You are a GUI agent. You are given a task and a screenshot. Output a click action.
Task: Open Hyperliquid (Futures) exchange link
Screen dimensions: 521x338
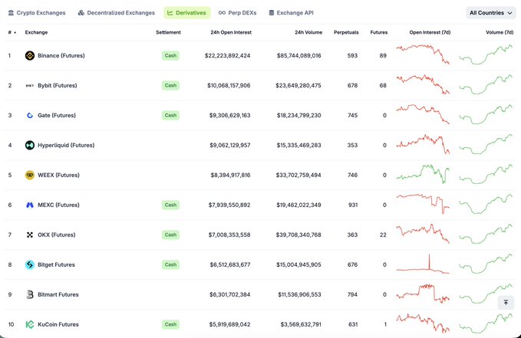click(66, 145)
